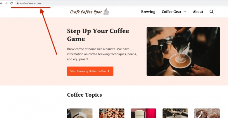Expand the Coffee Gear dropdown chevron
The height and width of the screenshot is (118, 228).
point(185,12)
